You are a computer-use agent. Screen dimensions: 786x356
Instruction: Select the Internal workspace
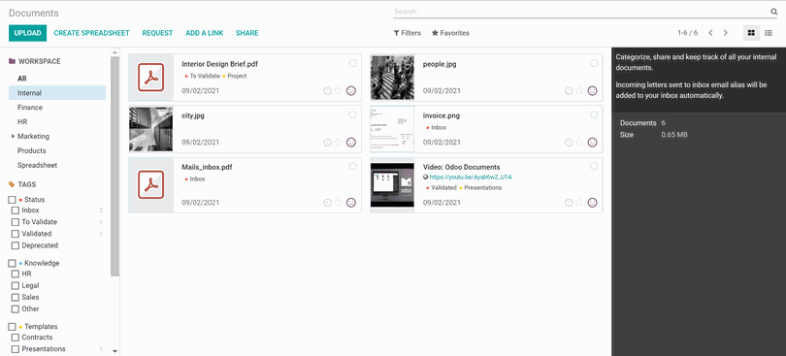coord(57,93)
